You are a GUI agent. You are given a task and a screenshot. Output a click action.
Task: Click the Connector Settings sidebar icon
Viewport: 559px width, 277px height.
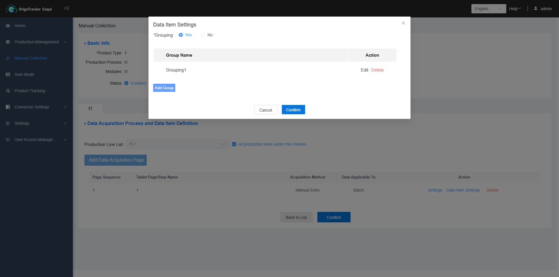coord(8,107)
